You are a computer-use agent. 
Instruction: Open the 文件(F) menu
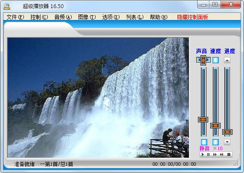pos(15,17)
